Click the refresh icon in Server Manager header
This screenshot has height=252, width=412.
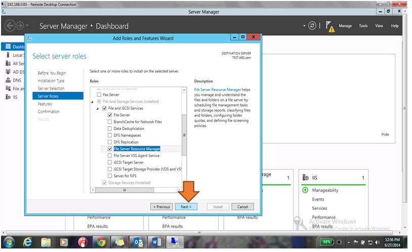(x=312, y=26)
